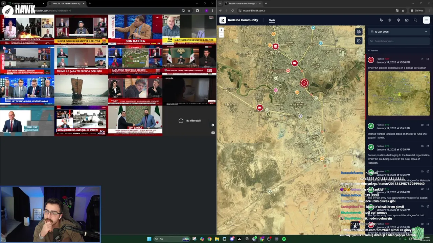Select 'Intense fighting' Bir al-Ama event text

[397, 136]
